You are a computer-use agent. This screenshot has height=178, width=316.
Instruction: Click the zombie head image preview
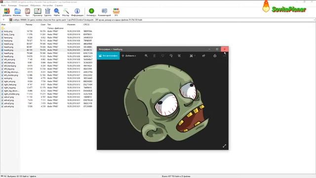coord(166,103)
